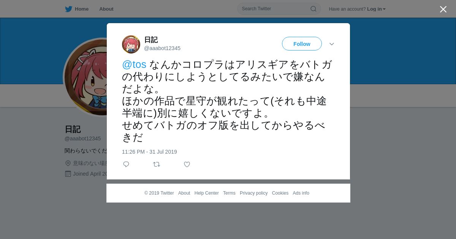
Task: Click the tweet author's avatar
Action: pos(131,44)
